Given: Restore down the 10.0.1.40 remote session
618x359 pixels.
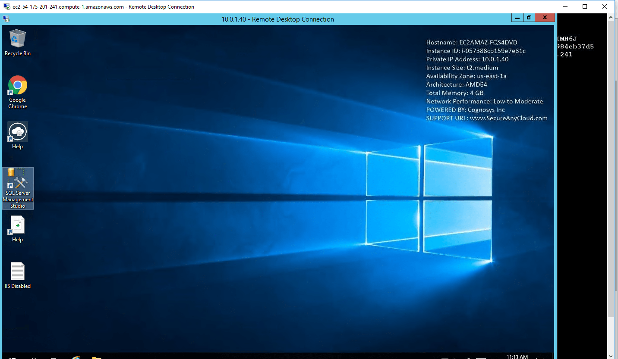Looking at the screenshot, I should click(529, 18).
